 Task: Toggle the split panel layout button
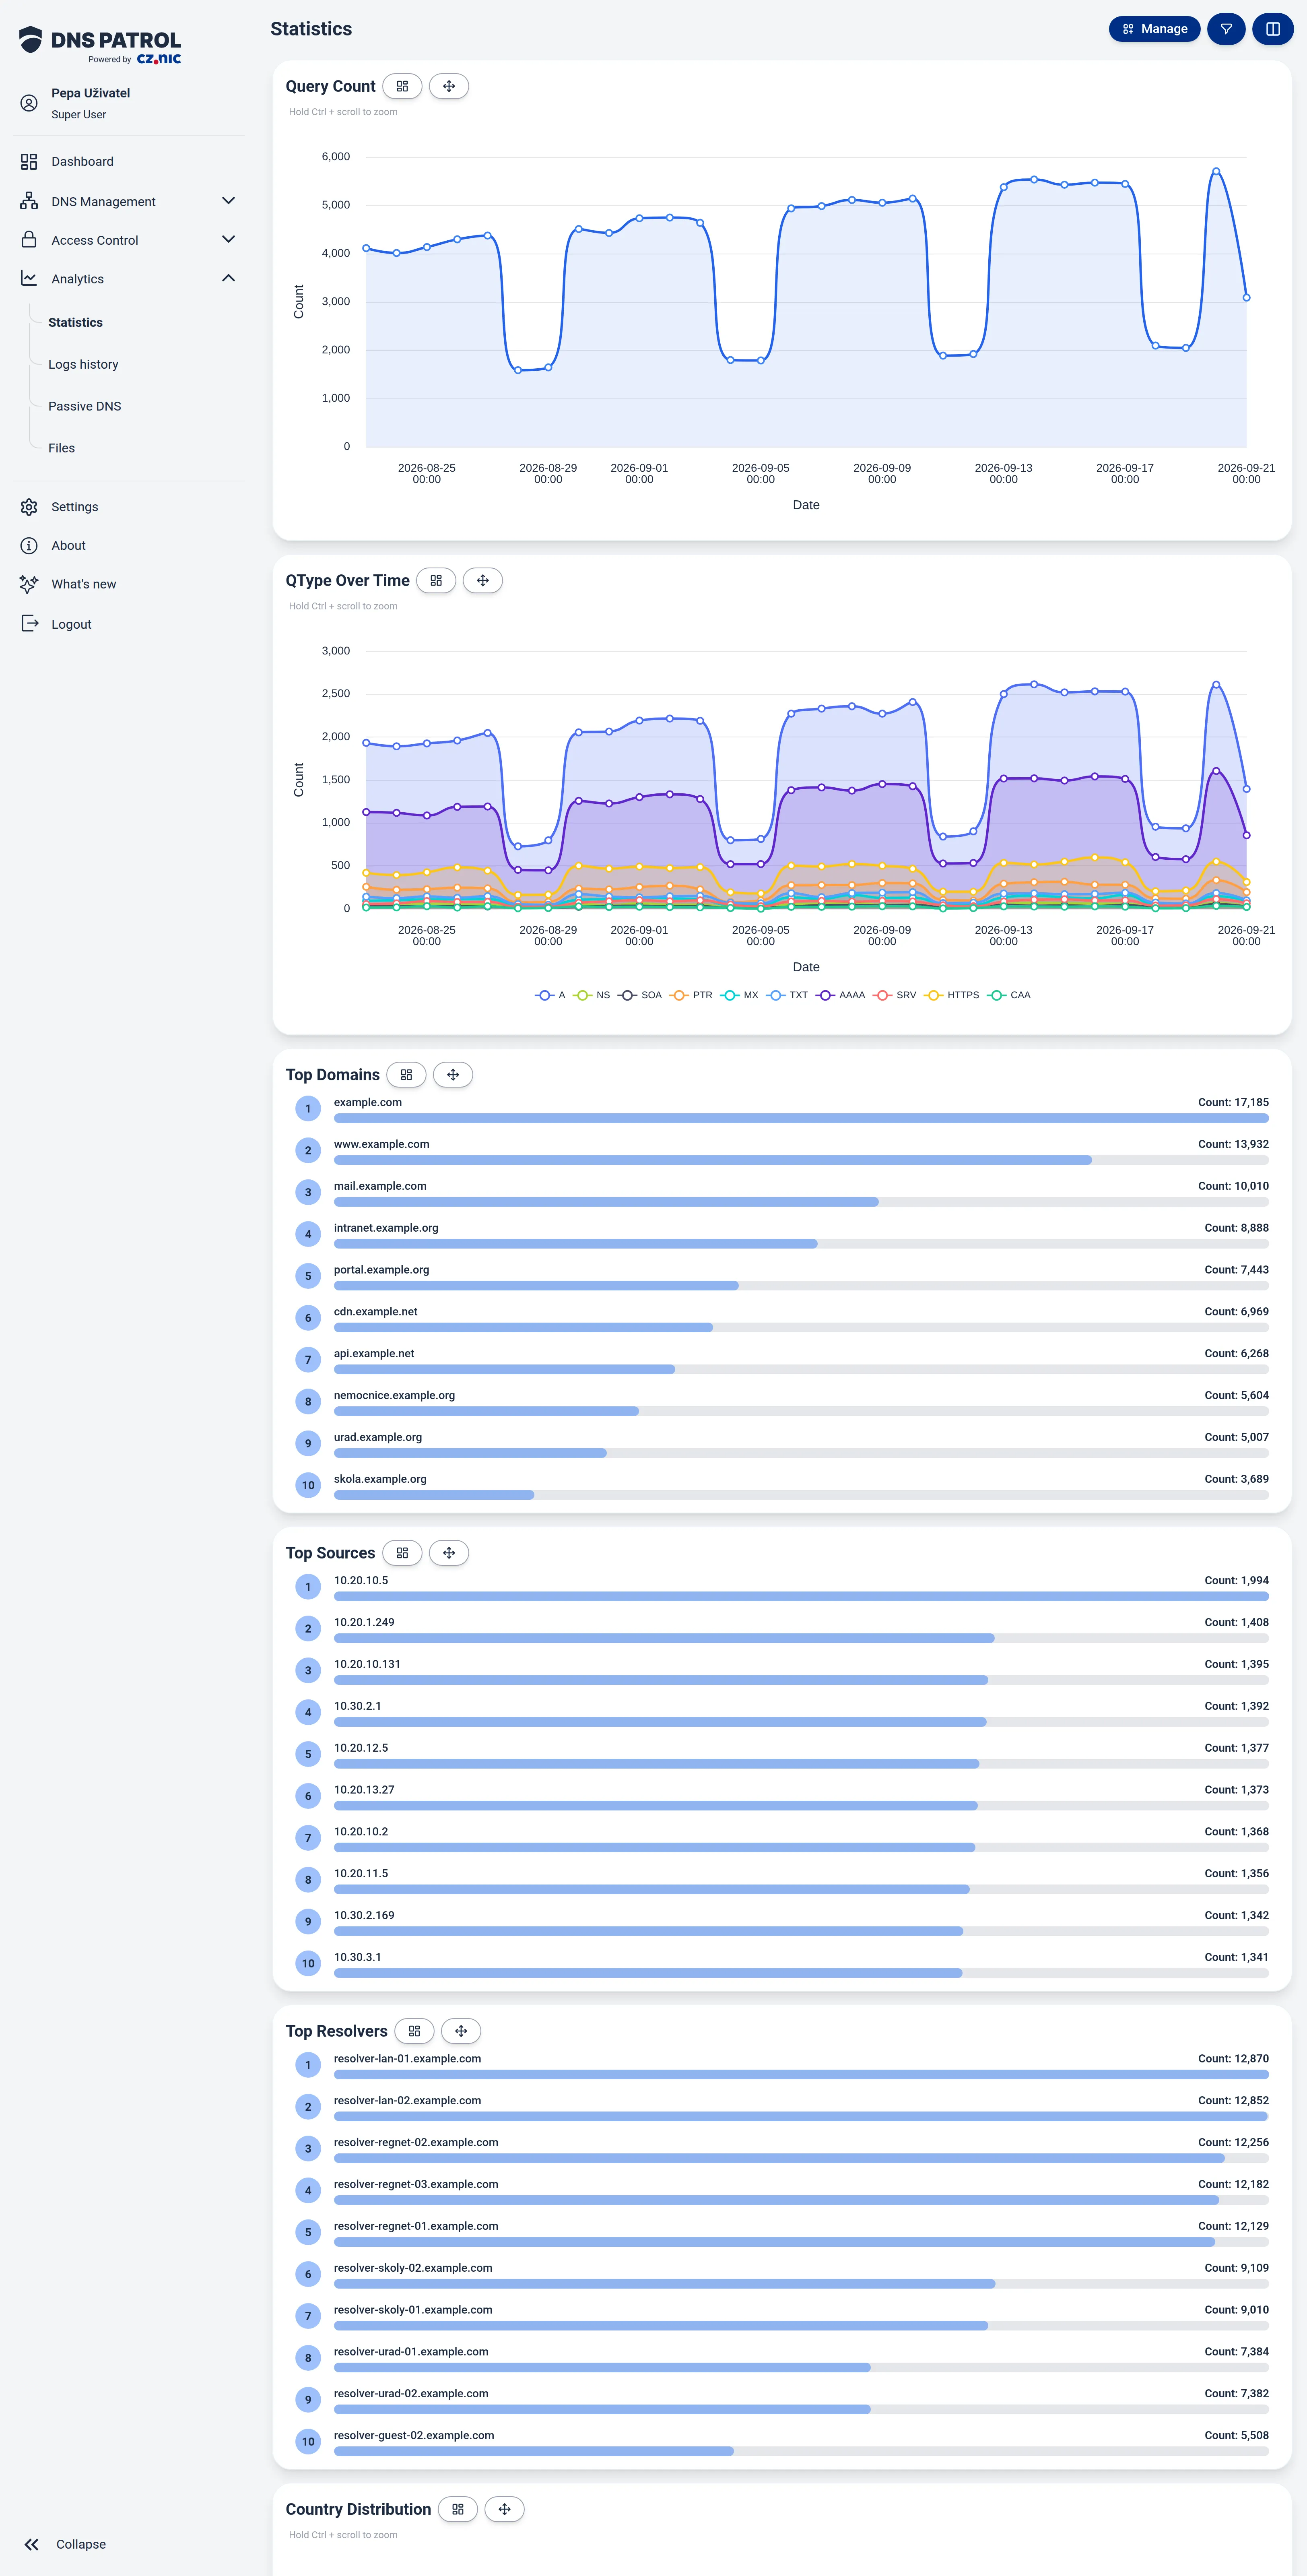pos(1273,29)
